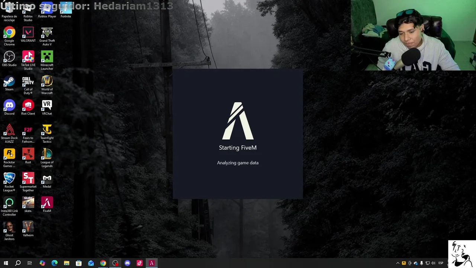This screenshot has width=476, height=268.
Task: Click the FiveM logo in splash window
Action: pos(238,121)
